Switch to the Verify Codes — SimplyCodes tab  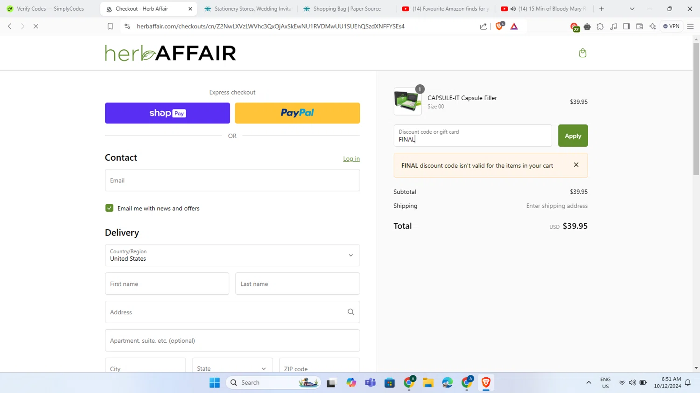[49, 9]
